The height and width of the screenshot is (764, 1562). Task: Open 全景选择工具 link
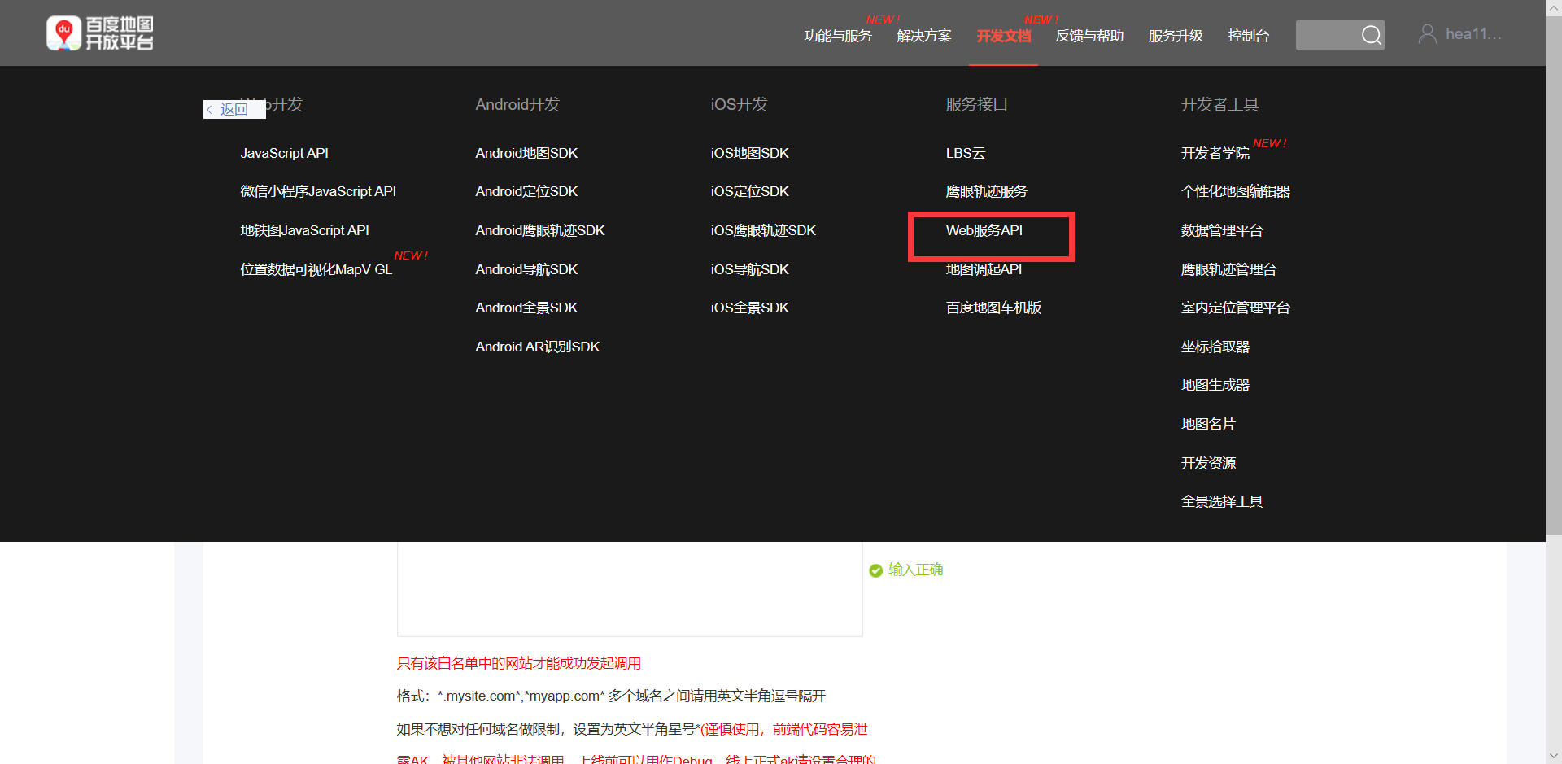click(1221, 501)
